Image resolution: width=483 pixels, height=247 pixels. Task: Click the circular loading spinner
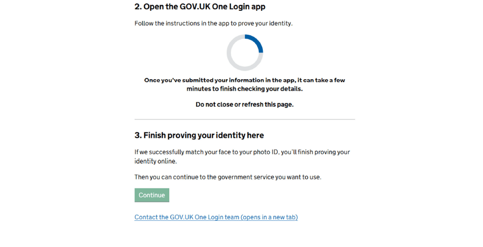click(x=244, y=53)
